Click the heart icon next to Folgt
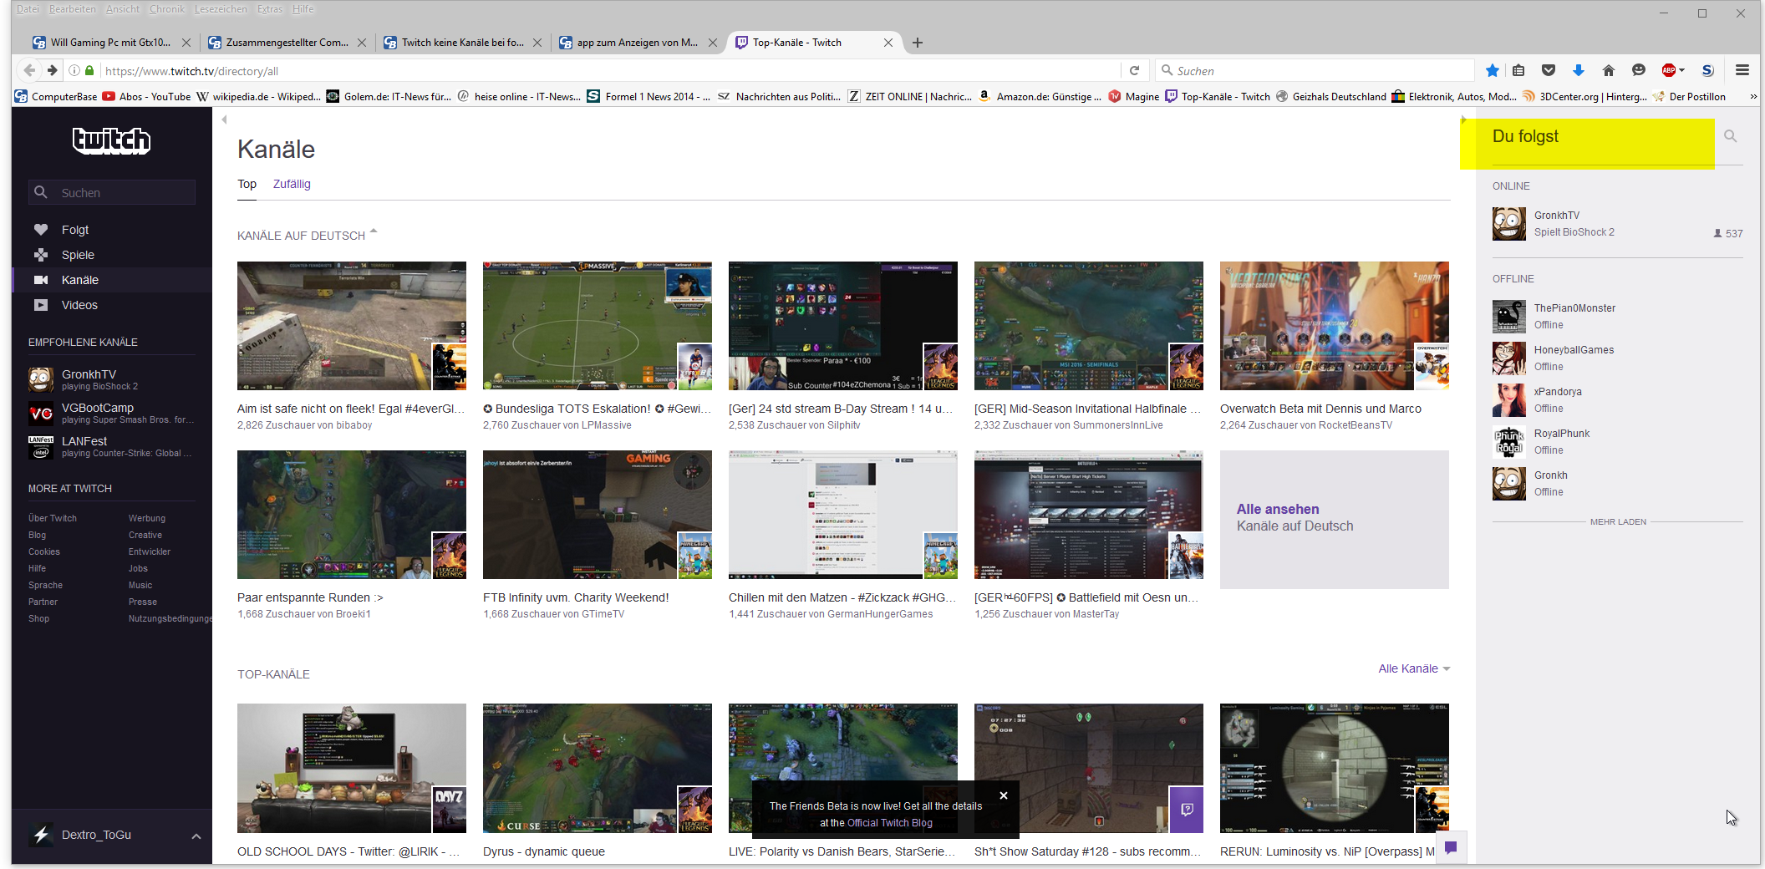Viewport: 1765px width, 869px height. 41,230
